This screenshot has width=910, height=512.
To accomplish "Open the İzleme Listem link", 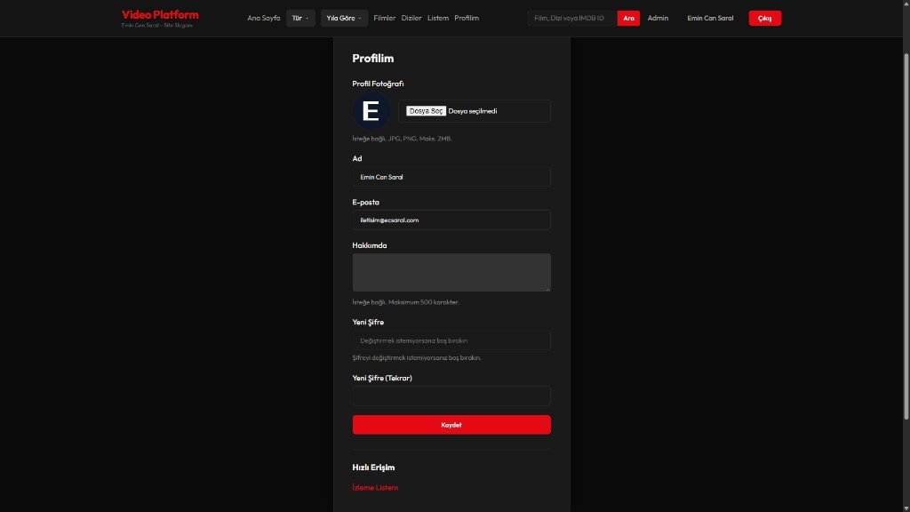I will [375, 487].
